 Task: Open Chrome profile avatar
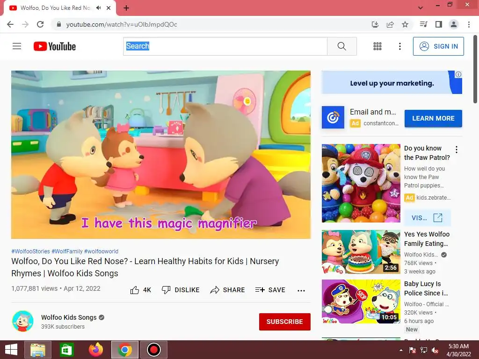(x=454, y=24)
